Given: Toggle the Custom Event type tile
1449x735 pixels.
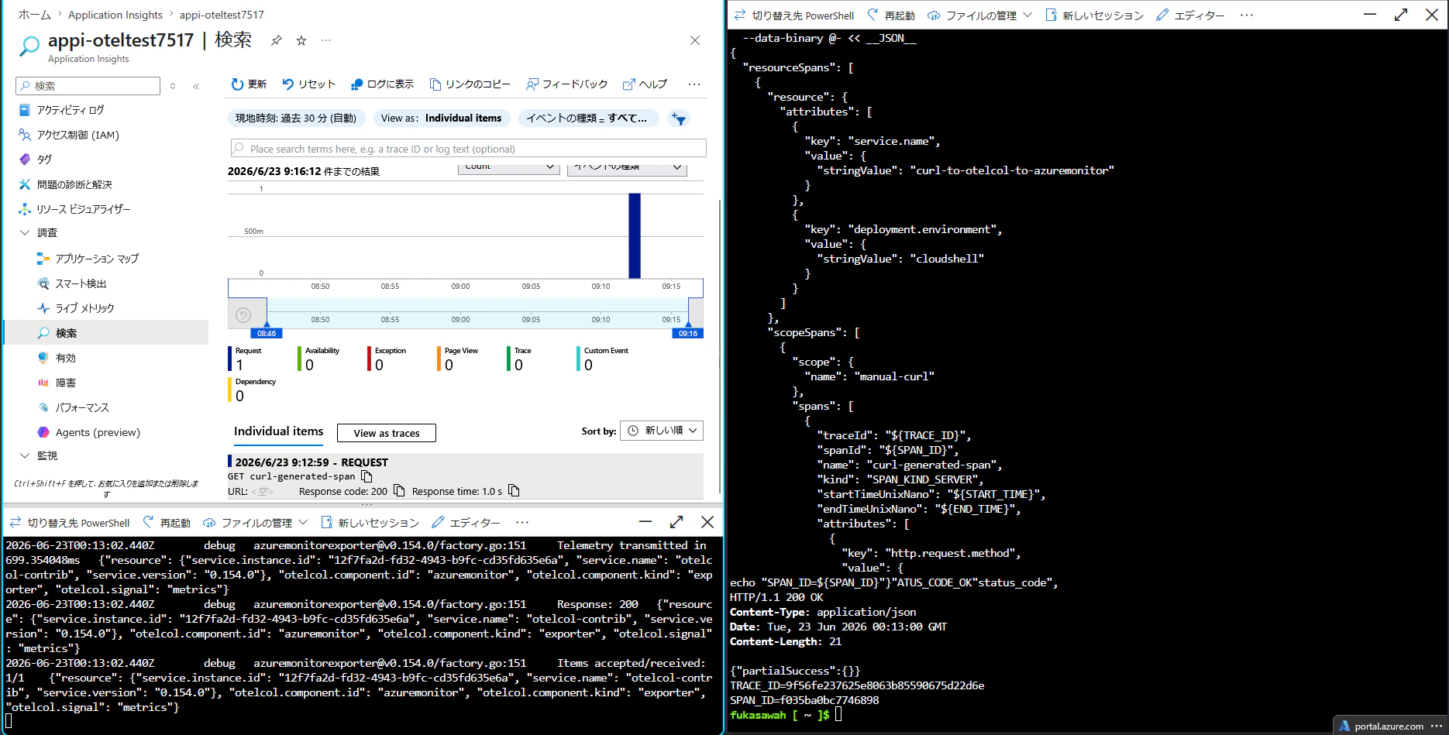Looking at the screenshot, I should pyautogui.click(x=604, y=359).
